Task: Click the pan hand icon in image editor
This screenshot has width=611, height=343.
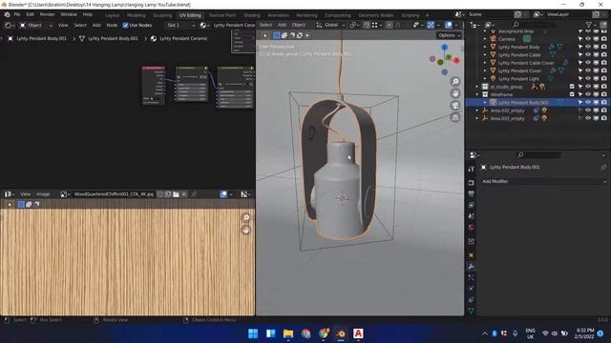Action: [x=246, y=230]
